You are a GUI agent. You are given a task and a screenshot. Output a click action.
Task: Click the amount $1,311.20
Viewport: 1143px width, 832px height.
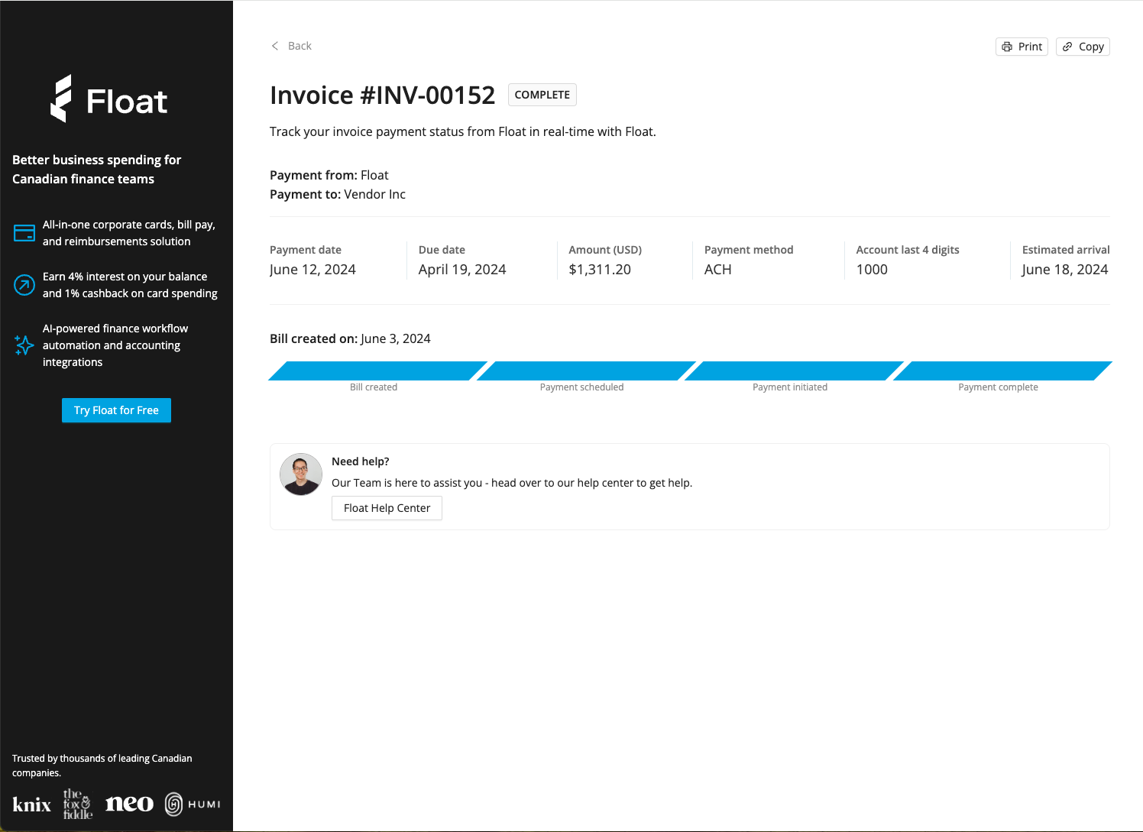(600, 270)
